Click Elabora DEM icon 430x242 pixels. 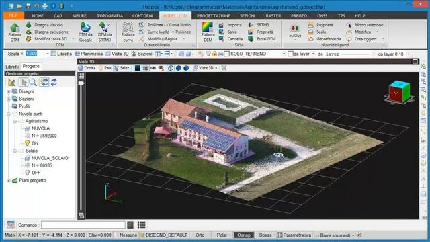pyautogui.click(x=208, y=28)
